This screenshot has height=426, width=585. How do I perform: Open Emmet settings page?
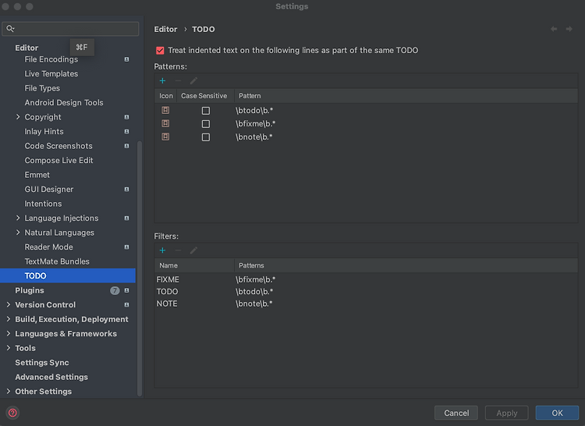pyautogui.click(x=37, y=175)
